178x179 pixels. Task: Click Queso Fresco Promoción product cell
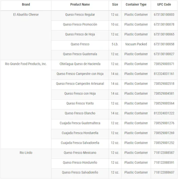[80, 25]
